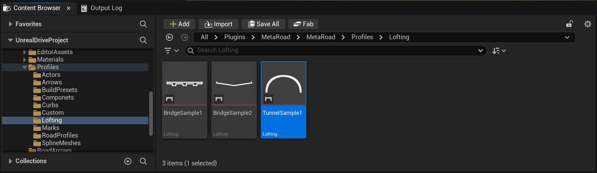The height and width of the screenshot is (173, 597).
Task: Select the Lofting folder in tree
Action: point(75,120)
